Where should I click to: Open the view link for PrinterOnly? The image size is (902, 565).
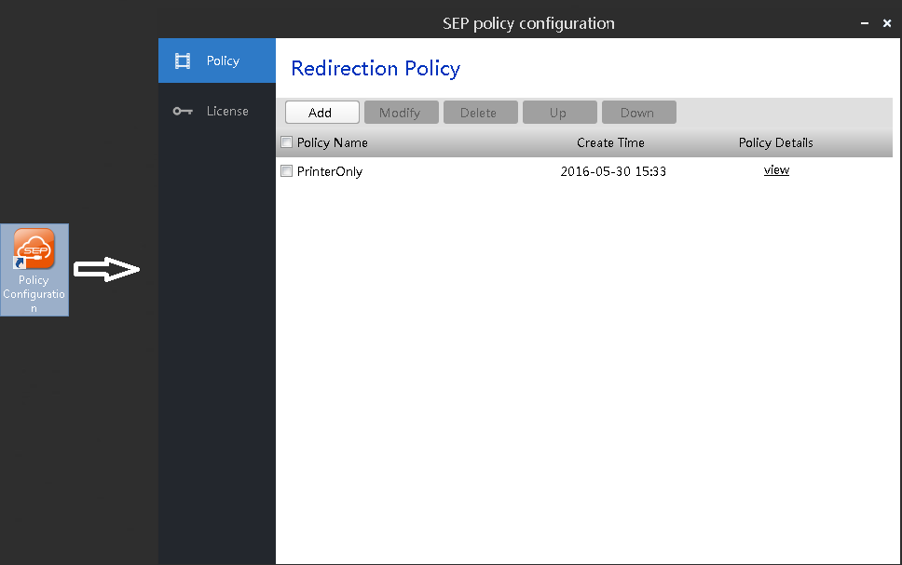[776, 170]
